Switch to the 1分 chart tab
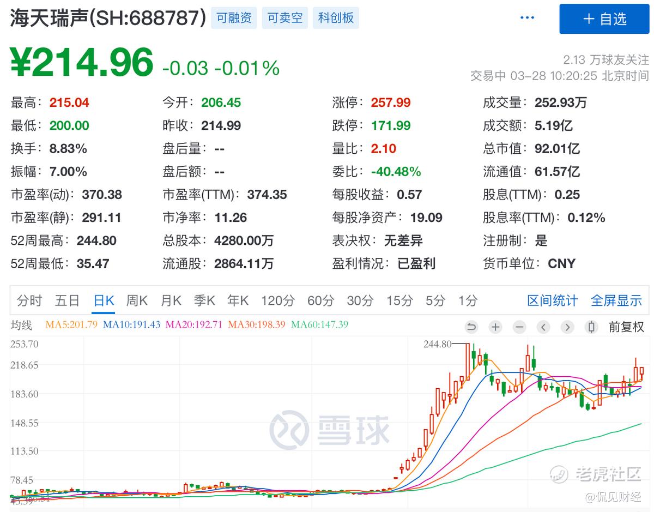Image resolution: width=654 pixels, height=512 pixels. coord(468,300)
